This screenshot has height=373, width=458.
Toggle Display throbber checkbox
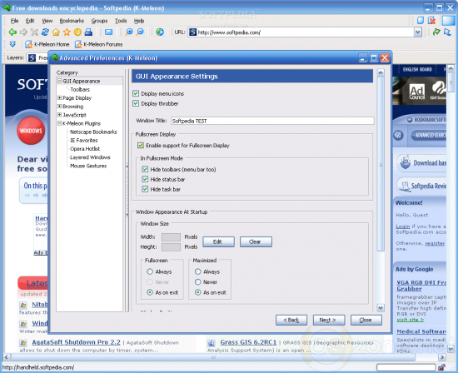click(136, 103)
